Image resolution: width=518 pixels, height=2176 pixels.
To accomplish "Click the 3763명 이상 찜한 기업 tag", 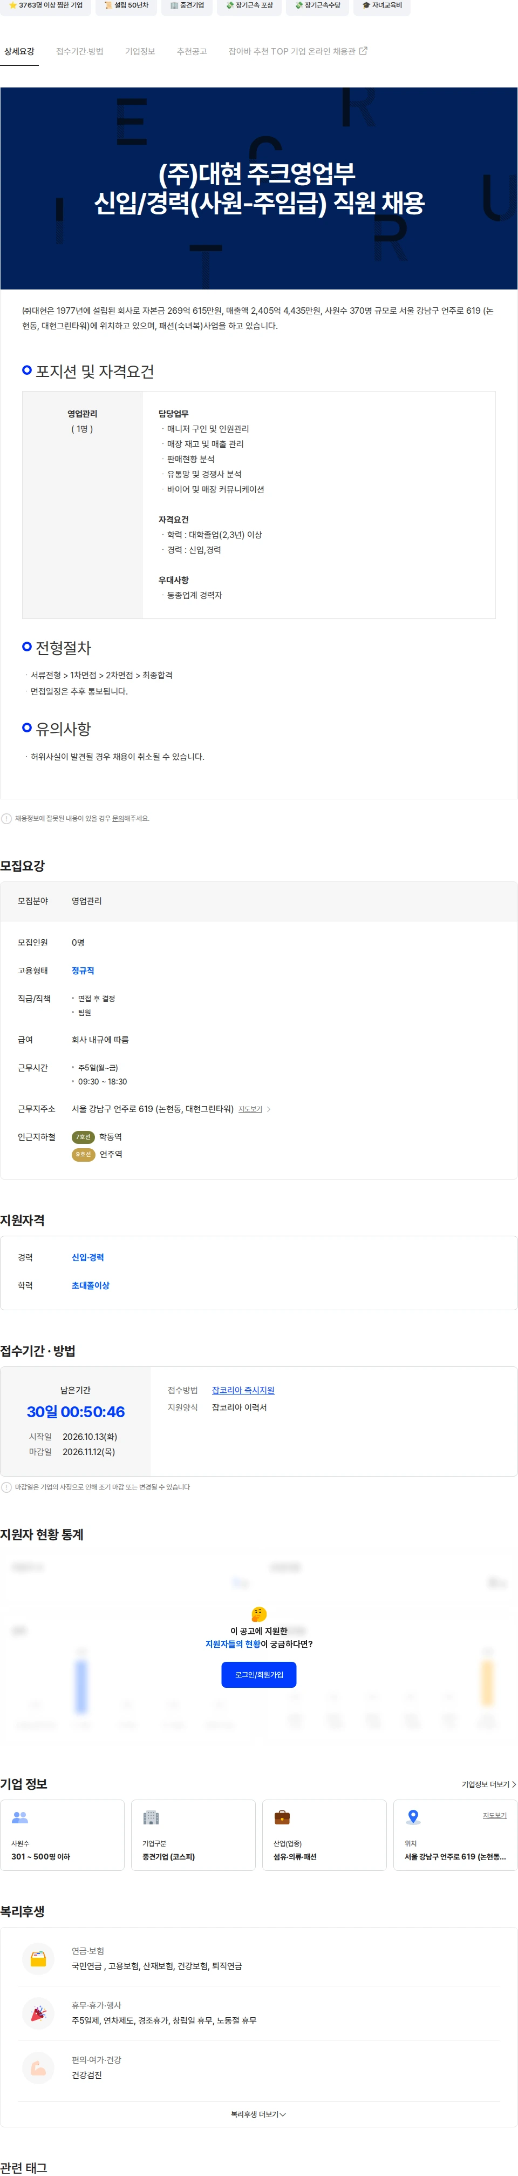I will click(45, 6).
